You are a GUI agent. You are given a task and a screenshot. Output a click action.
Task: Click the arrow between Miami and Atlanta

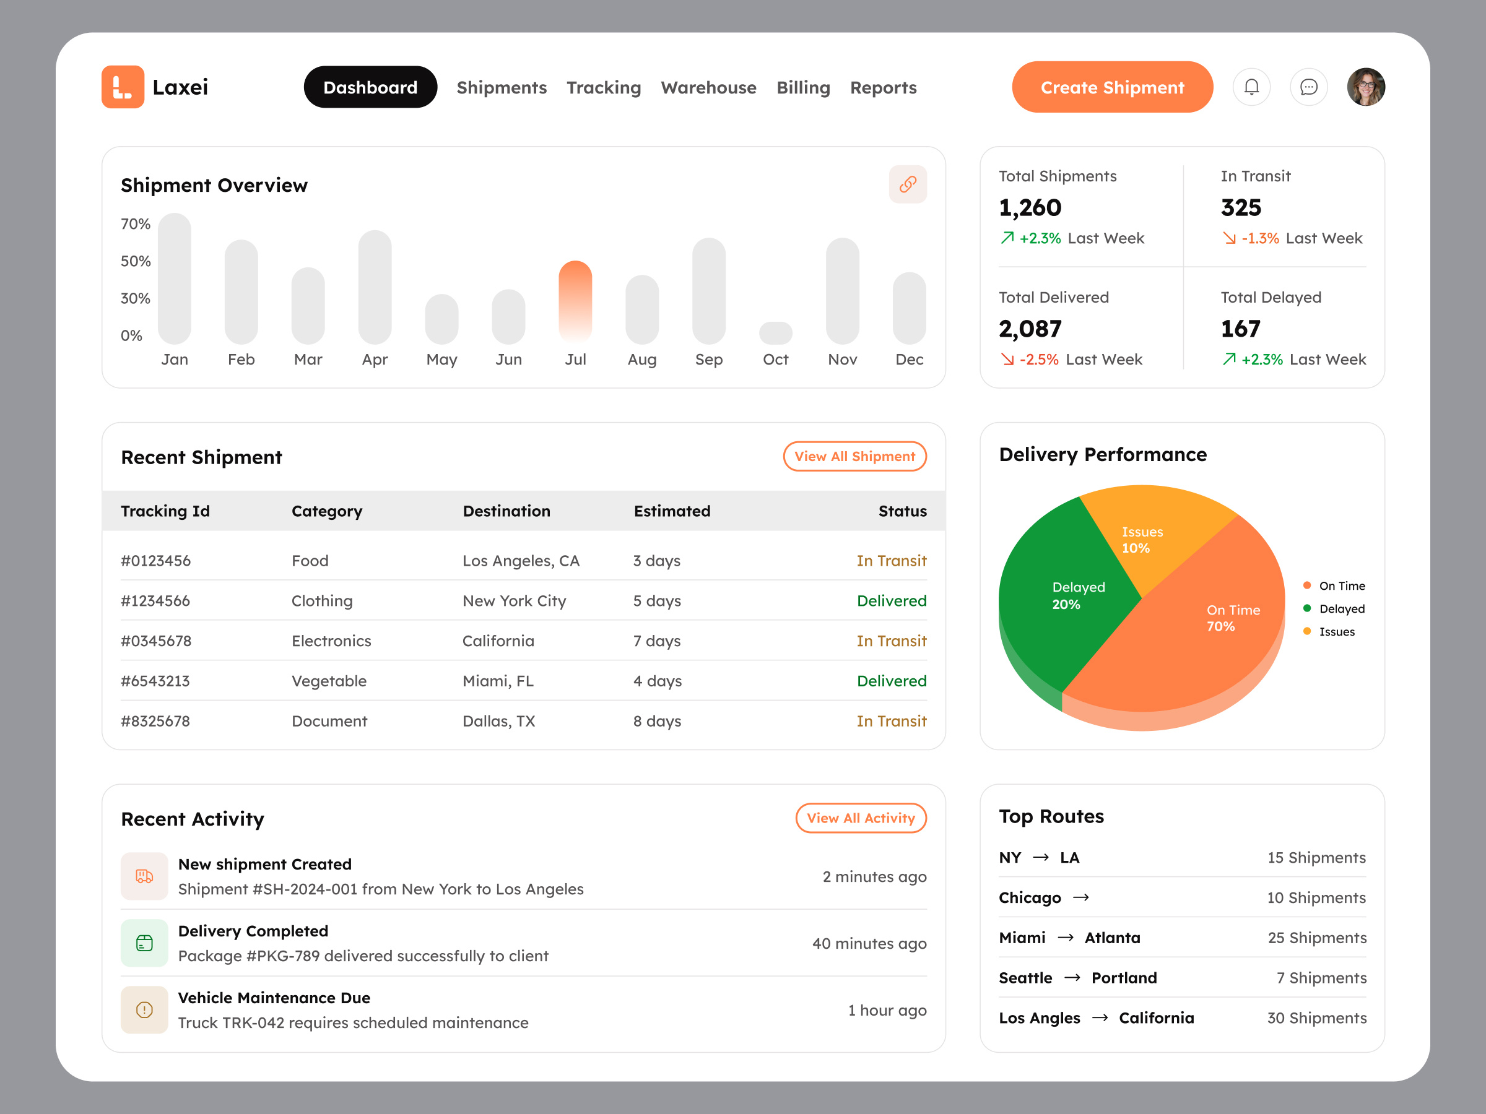[1066, 938]
